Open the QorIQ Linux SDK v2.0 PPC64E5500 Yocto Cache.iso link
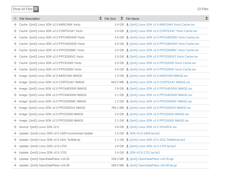The height and width of the screenshot is (181, 233). click(165, 37)
